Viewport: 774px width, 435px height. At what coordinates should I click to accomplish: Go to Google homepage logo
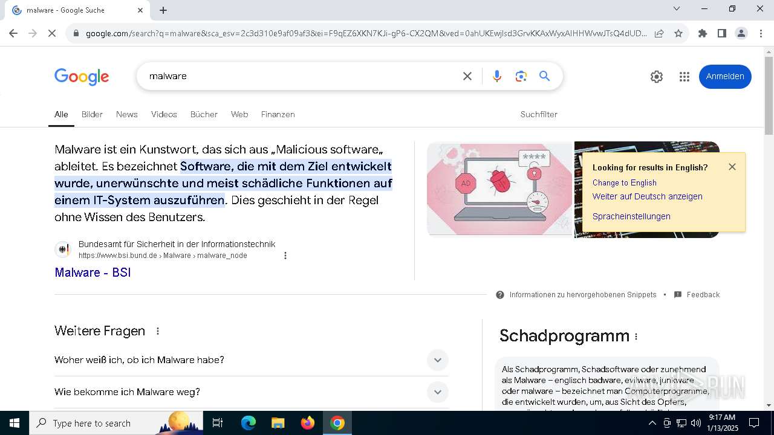82,77
